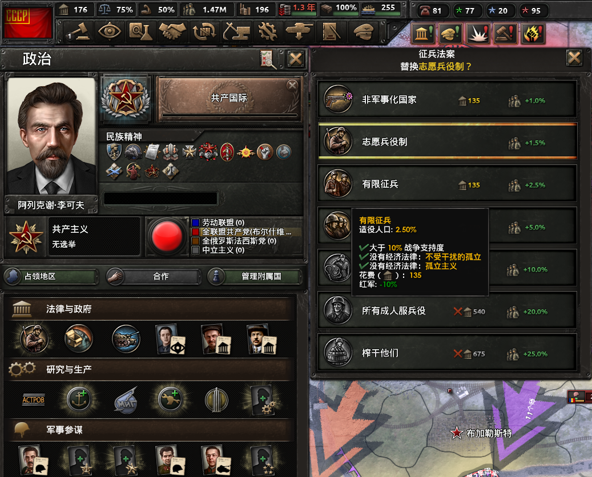Open the construction crane icon
The image size is (592, 477).
[x=236, y=31]
